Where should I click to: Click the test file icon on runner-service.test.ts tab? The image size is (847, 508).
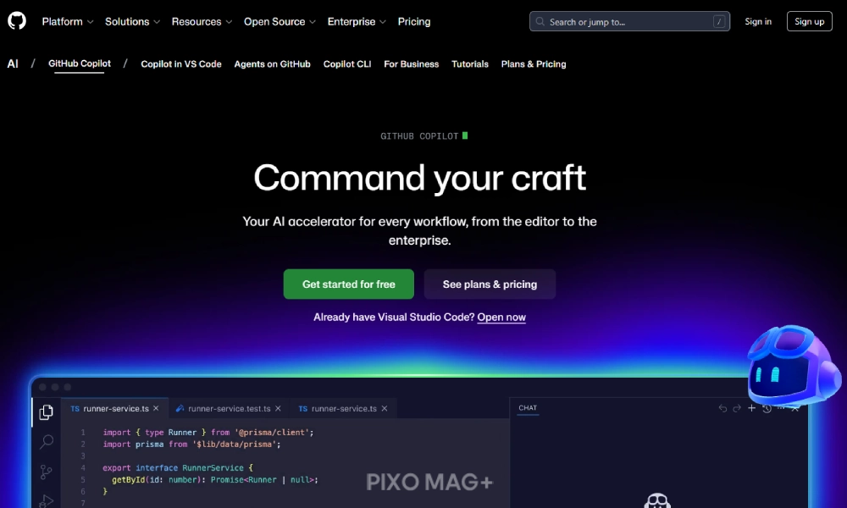click(x=180, y=408)
